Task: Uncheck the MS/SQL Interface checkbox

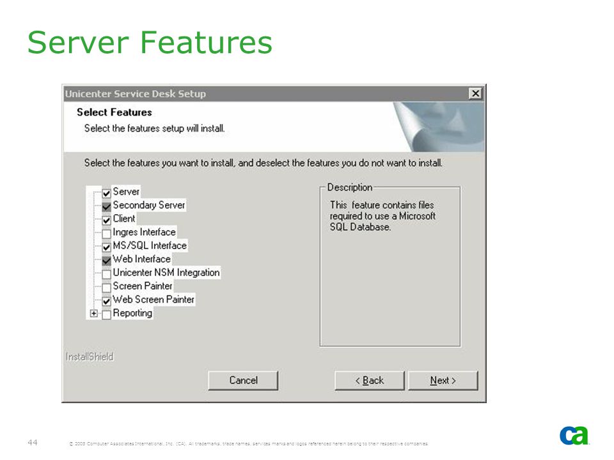Action: [x=107, y=247]
